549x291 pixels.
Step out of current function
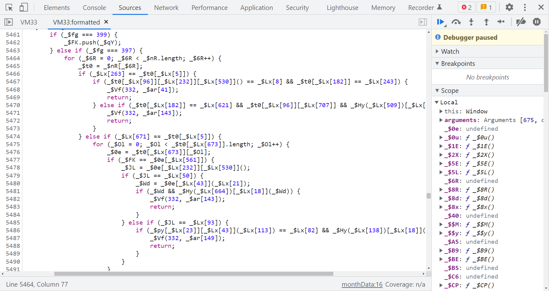(x=486, y=22)
